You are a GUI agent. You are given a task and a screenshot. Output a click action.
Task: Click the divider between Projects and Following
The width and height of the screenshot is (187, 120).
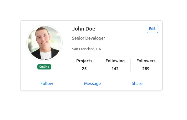point(100,65)
